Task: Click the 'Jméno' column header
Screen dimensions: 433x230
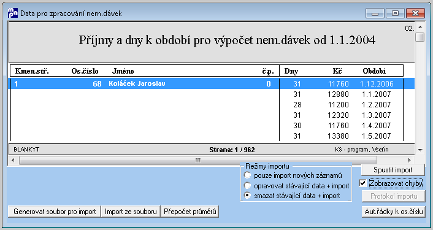Action: 123,71
